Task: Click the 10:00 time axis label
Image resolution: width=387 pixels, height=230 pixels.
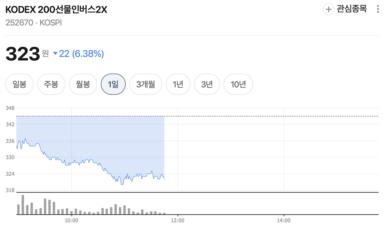Action: point(72,221)
